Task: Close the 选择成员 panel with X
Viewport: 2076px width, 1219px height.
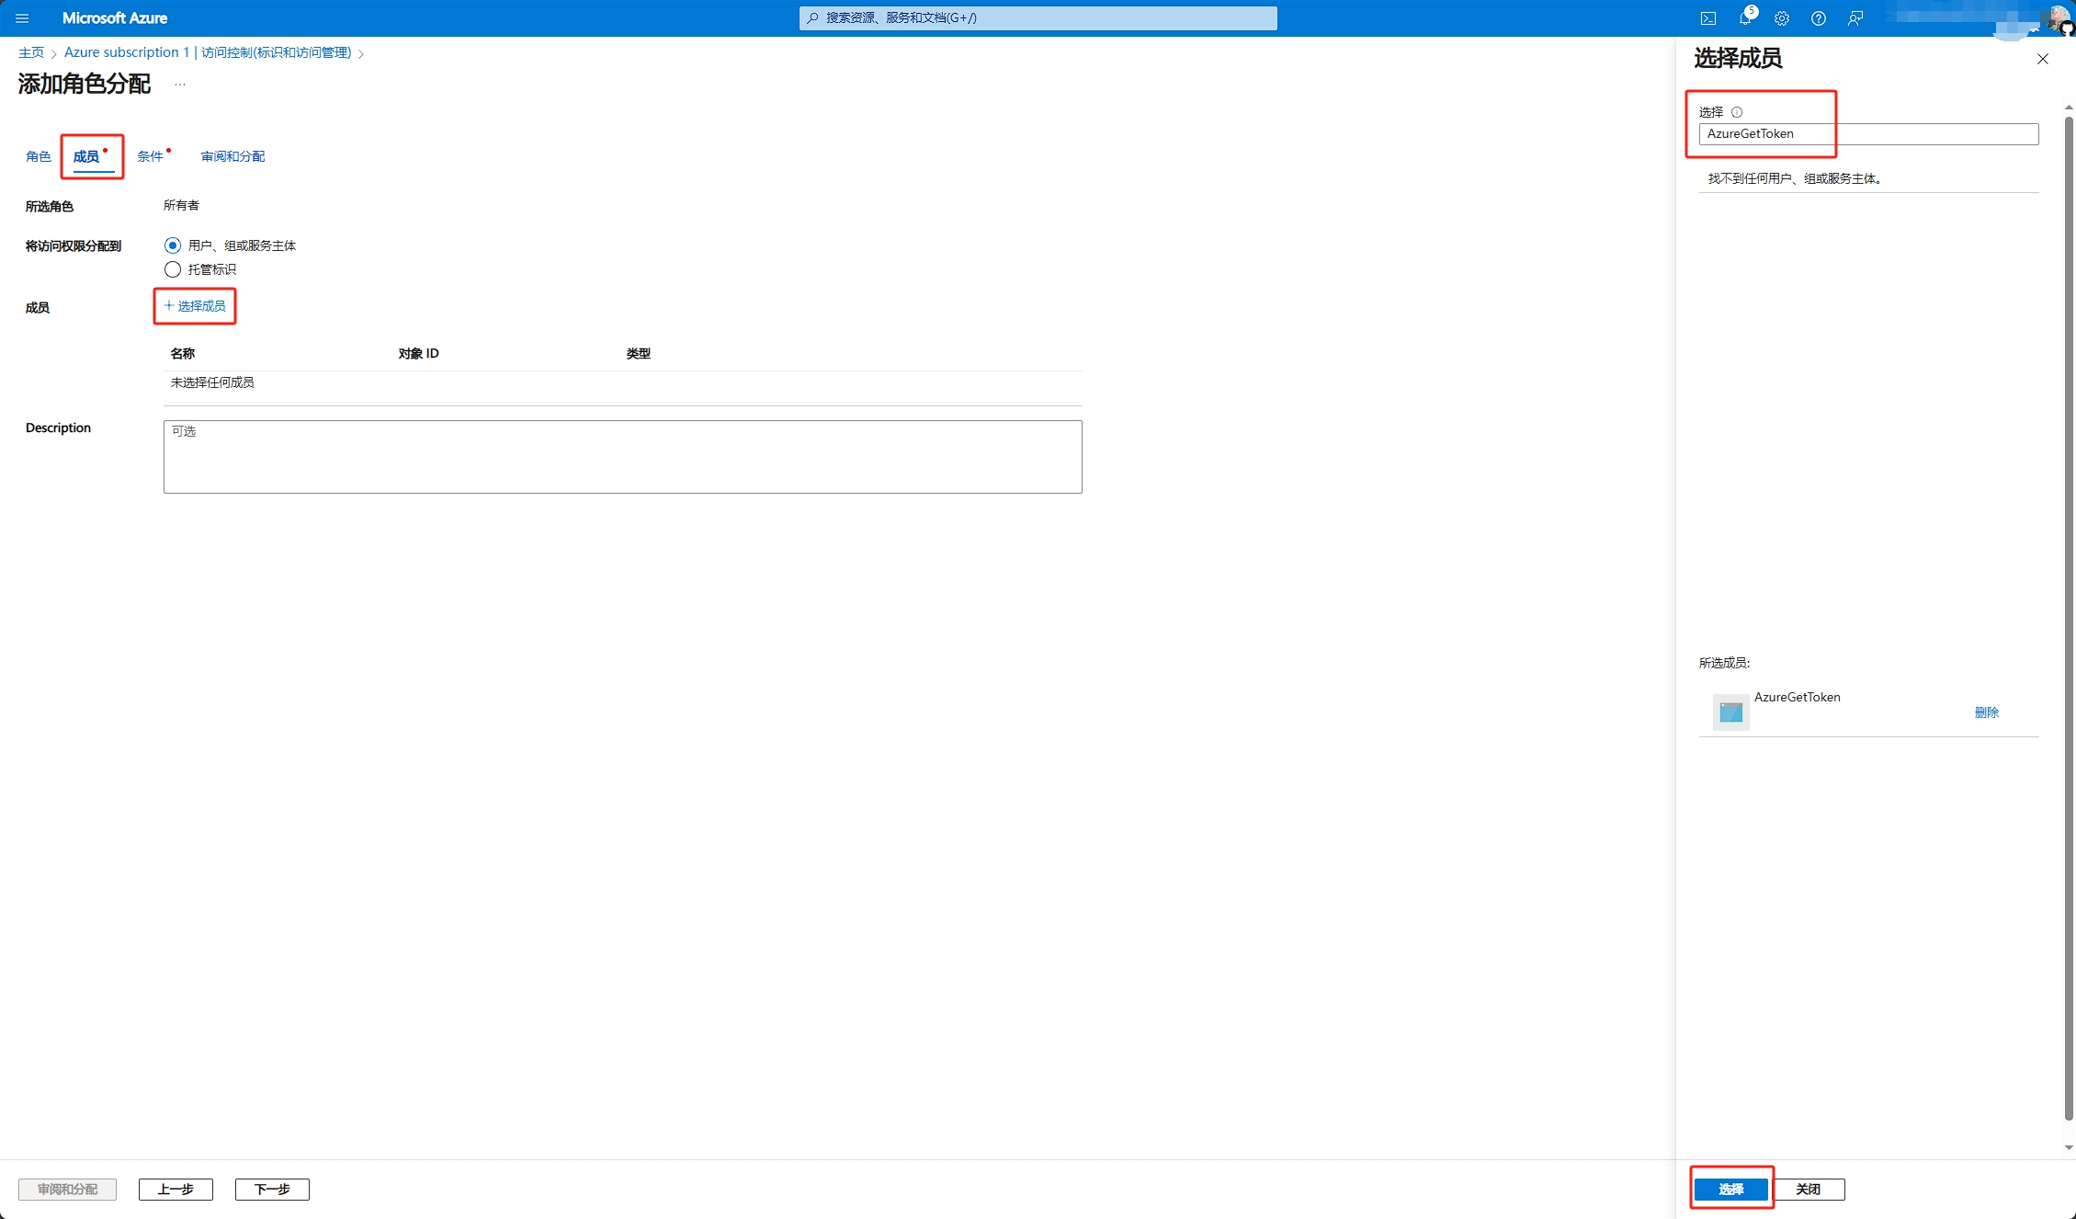Action: 2042,59
